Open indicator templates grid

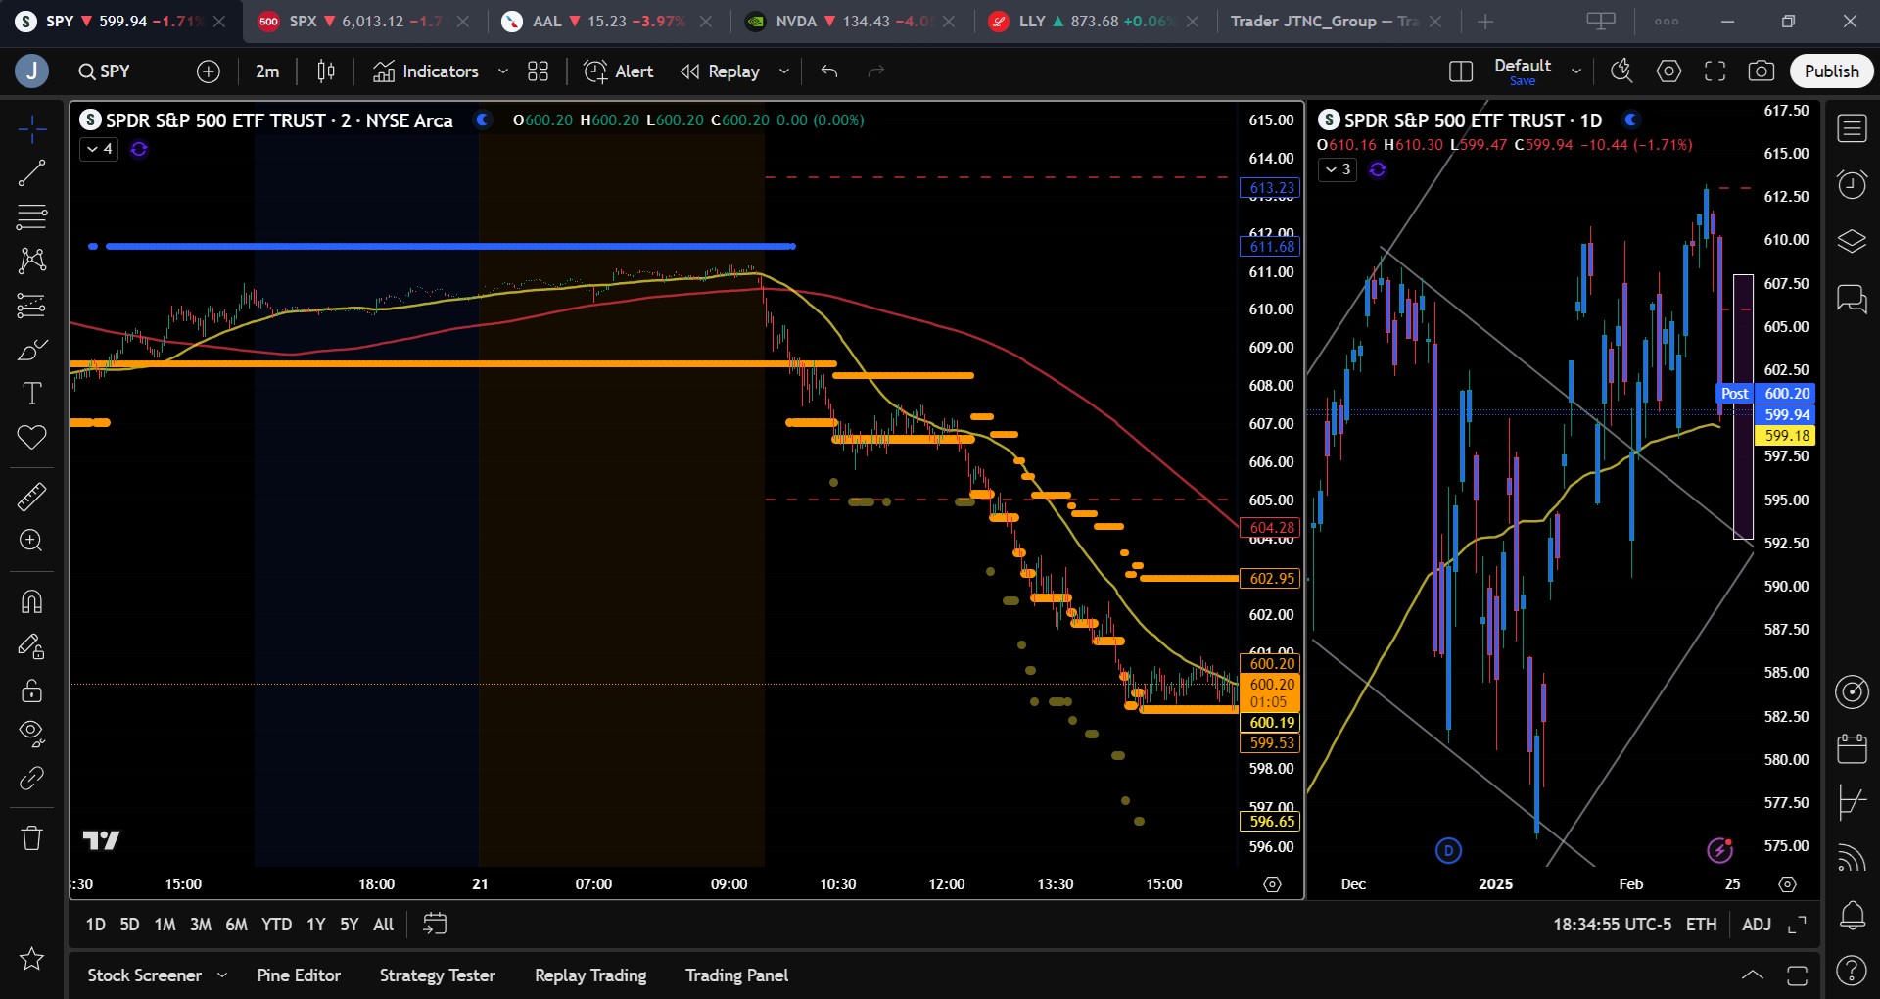point(538,71)
